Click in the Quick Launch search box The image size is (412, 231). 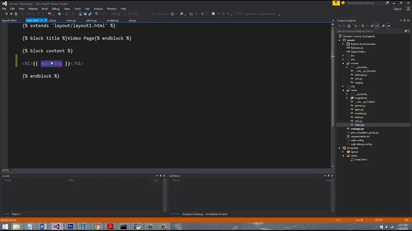pos(365,3)
